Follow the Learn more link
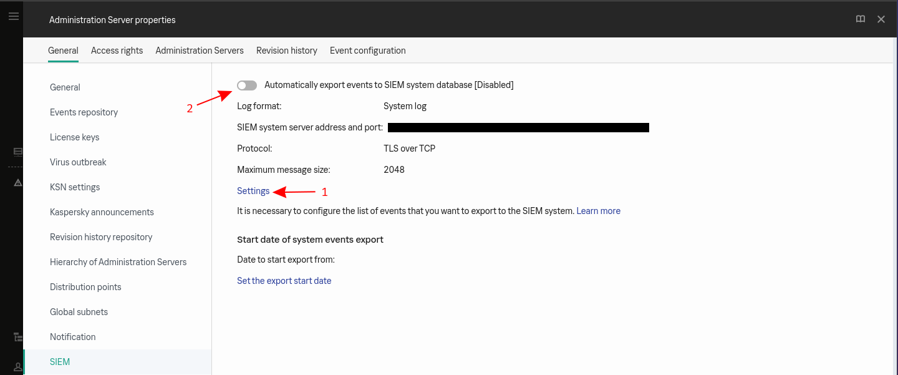The image size is (898, 375). pos(598,211)
